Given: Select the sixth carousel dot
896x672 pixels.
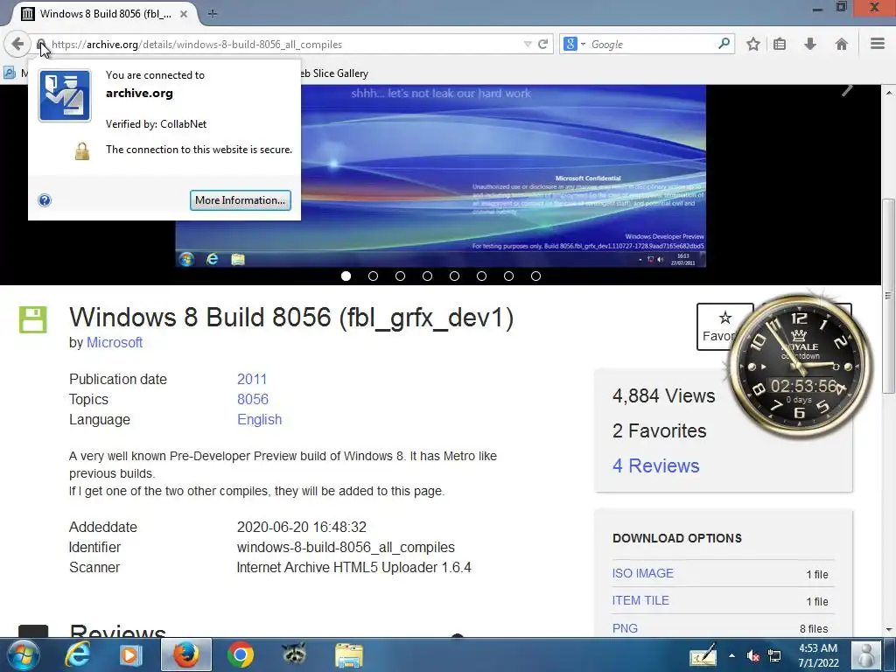Looking at the screenshot, I should (x=482, y=276).
